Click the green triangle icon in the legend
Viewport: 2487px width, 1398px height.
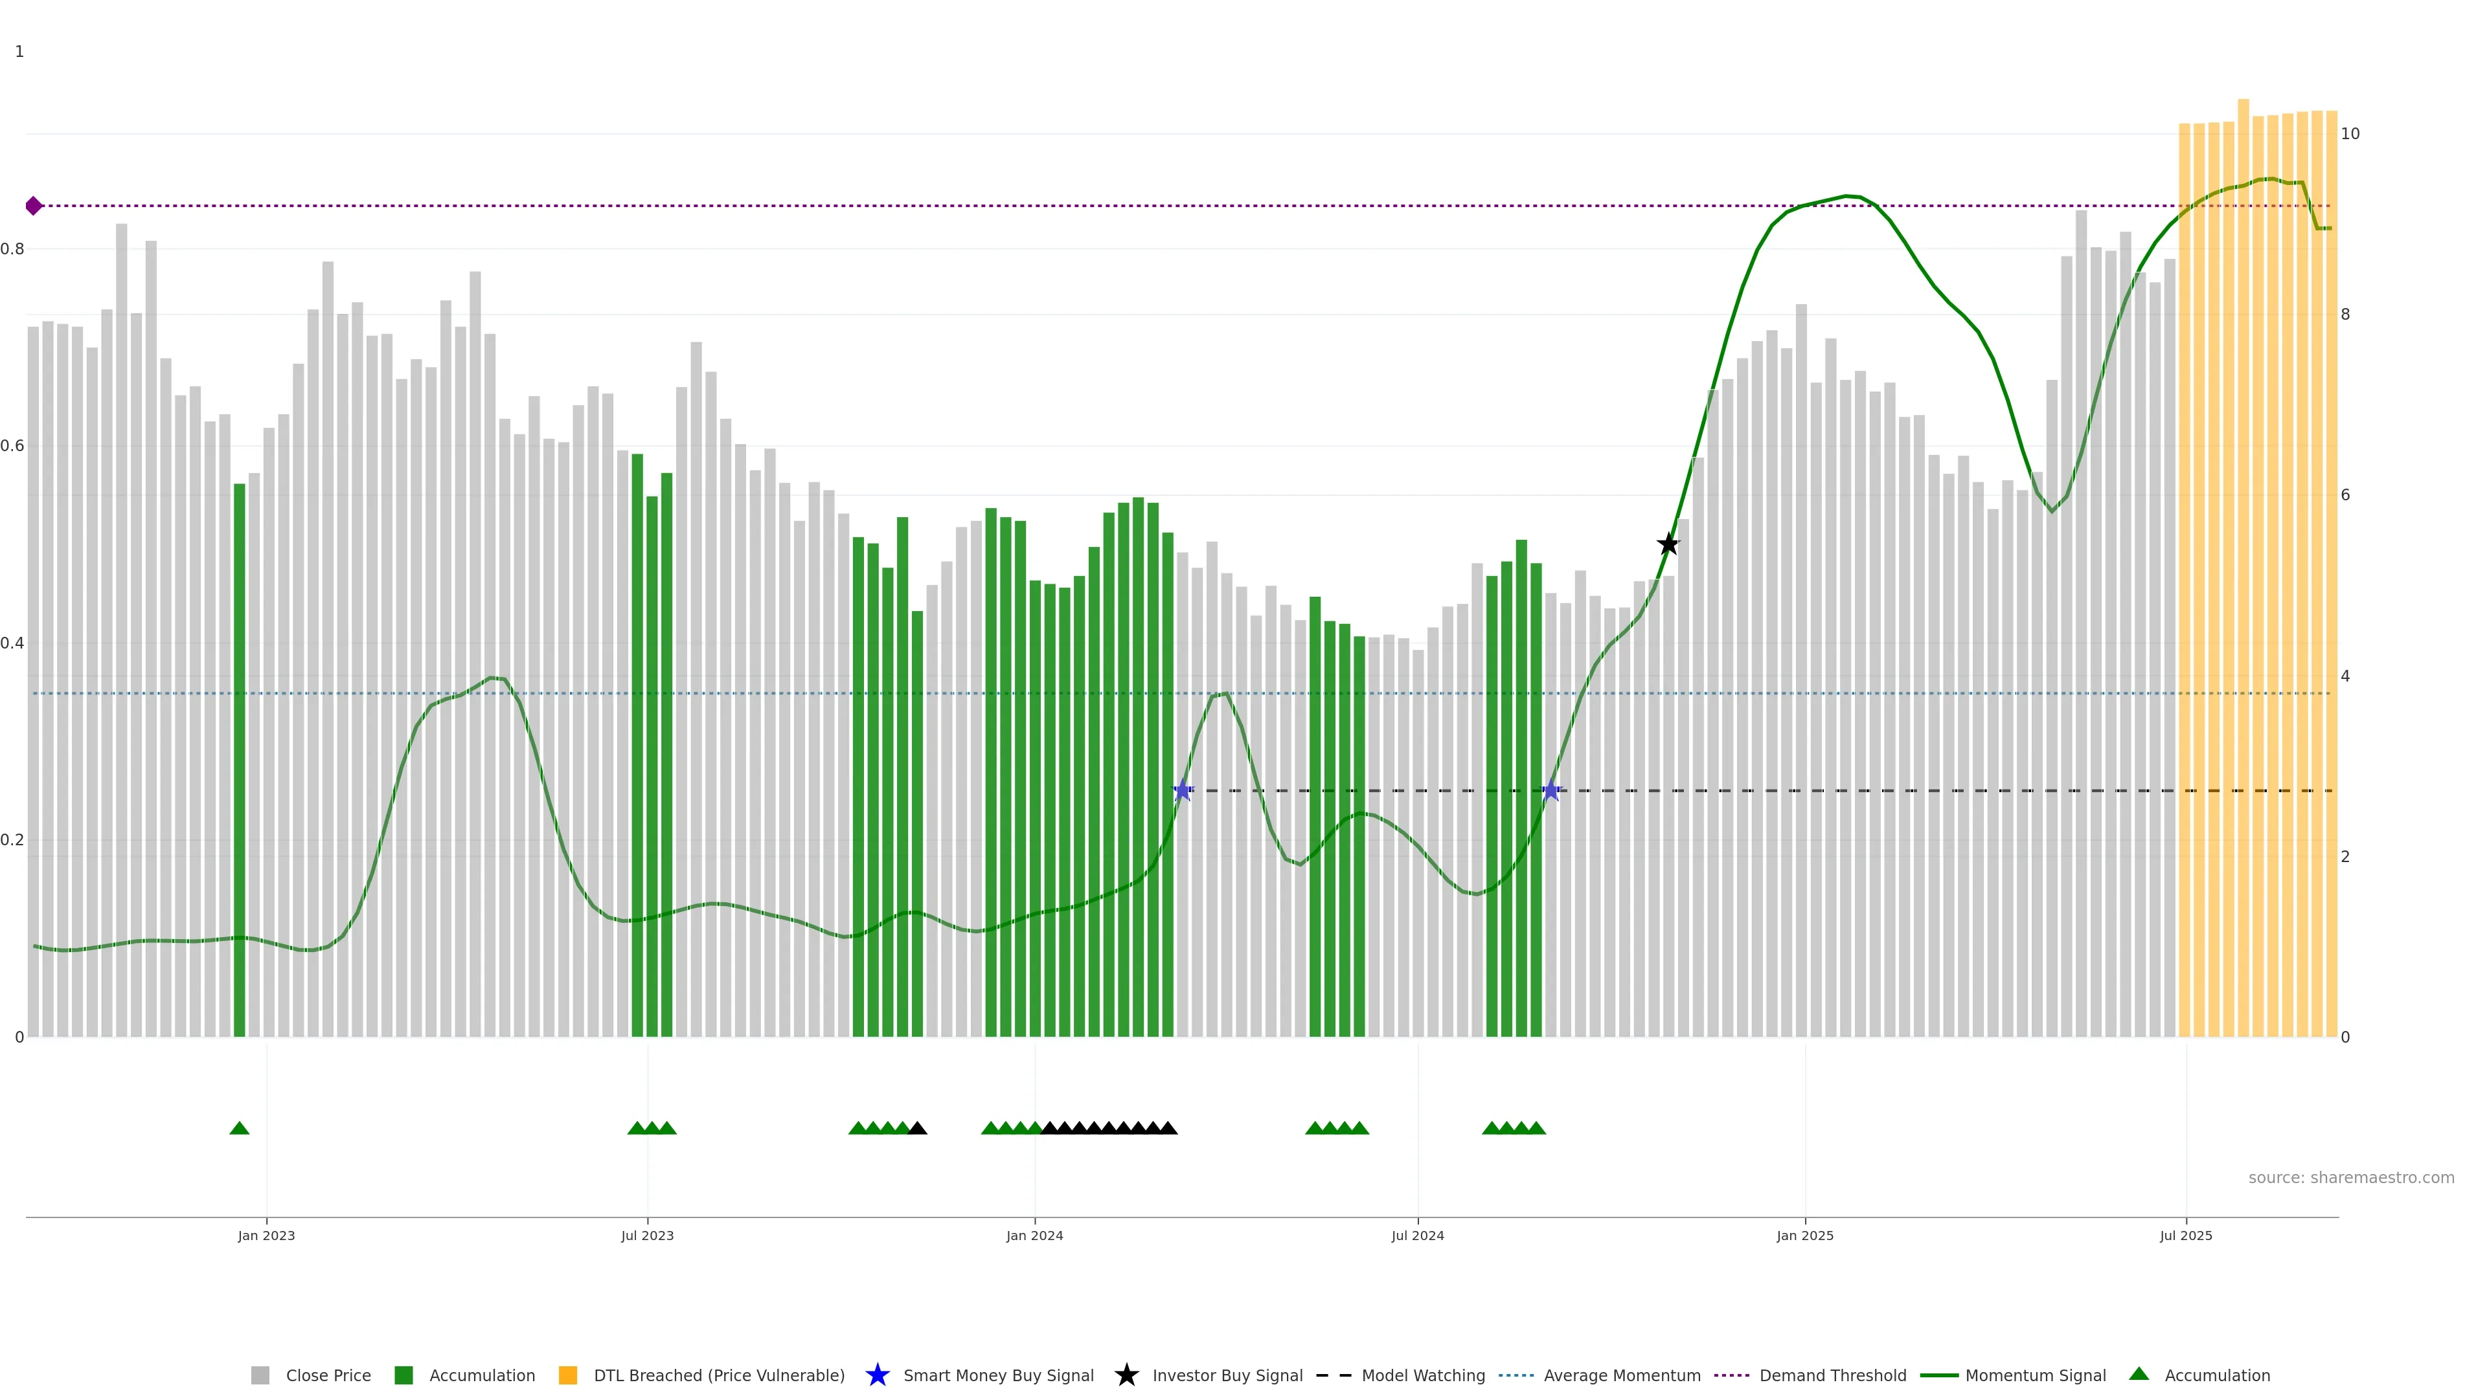click(2139, 1374)
